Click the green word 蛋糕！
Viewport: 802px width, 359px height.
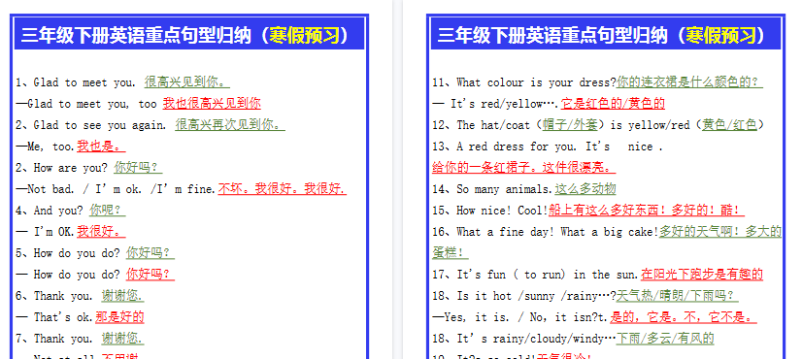click(x=451, y=253)
